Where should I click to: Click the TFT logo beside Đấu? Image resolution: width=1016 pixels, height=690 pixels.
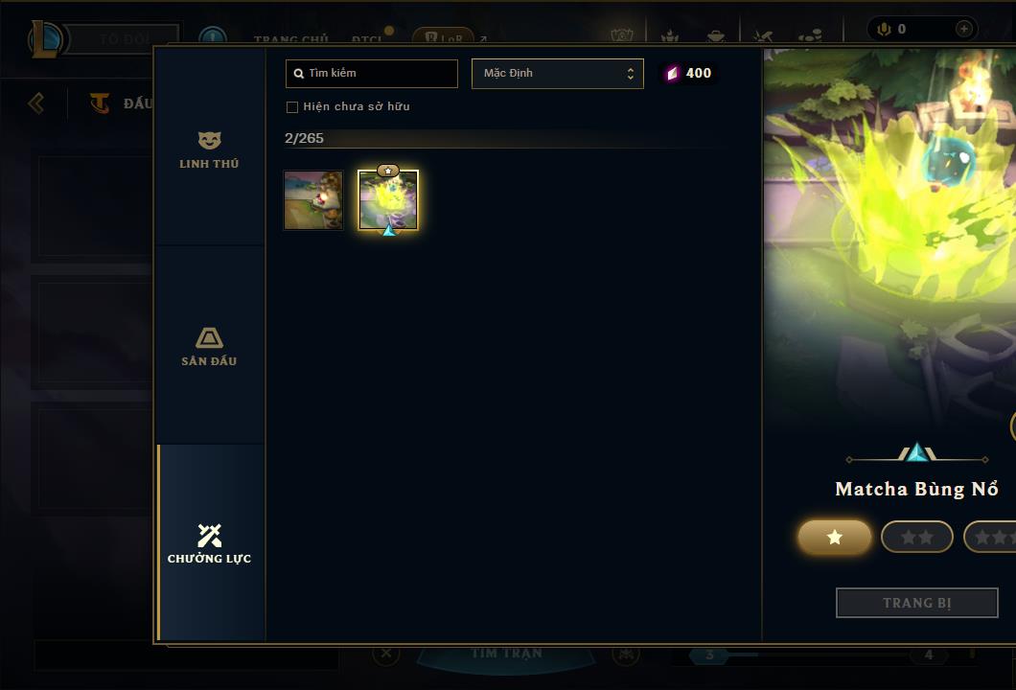[99, 103]
